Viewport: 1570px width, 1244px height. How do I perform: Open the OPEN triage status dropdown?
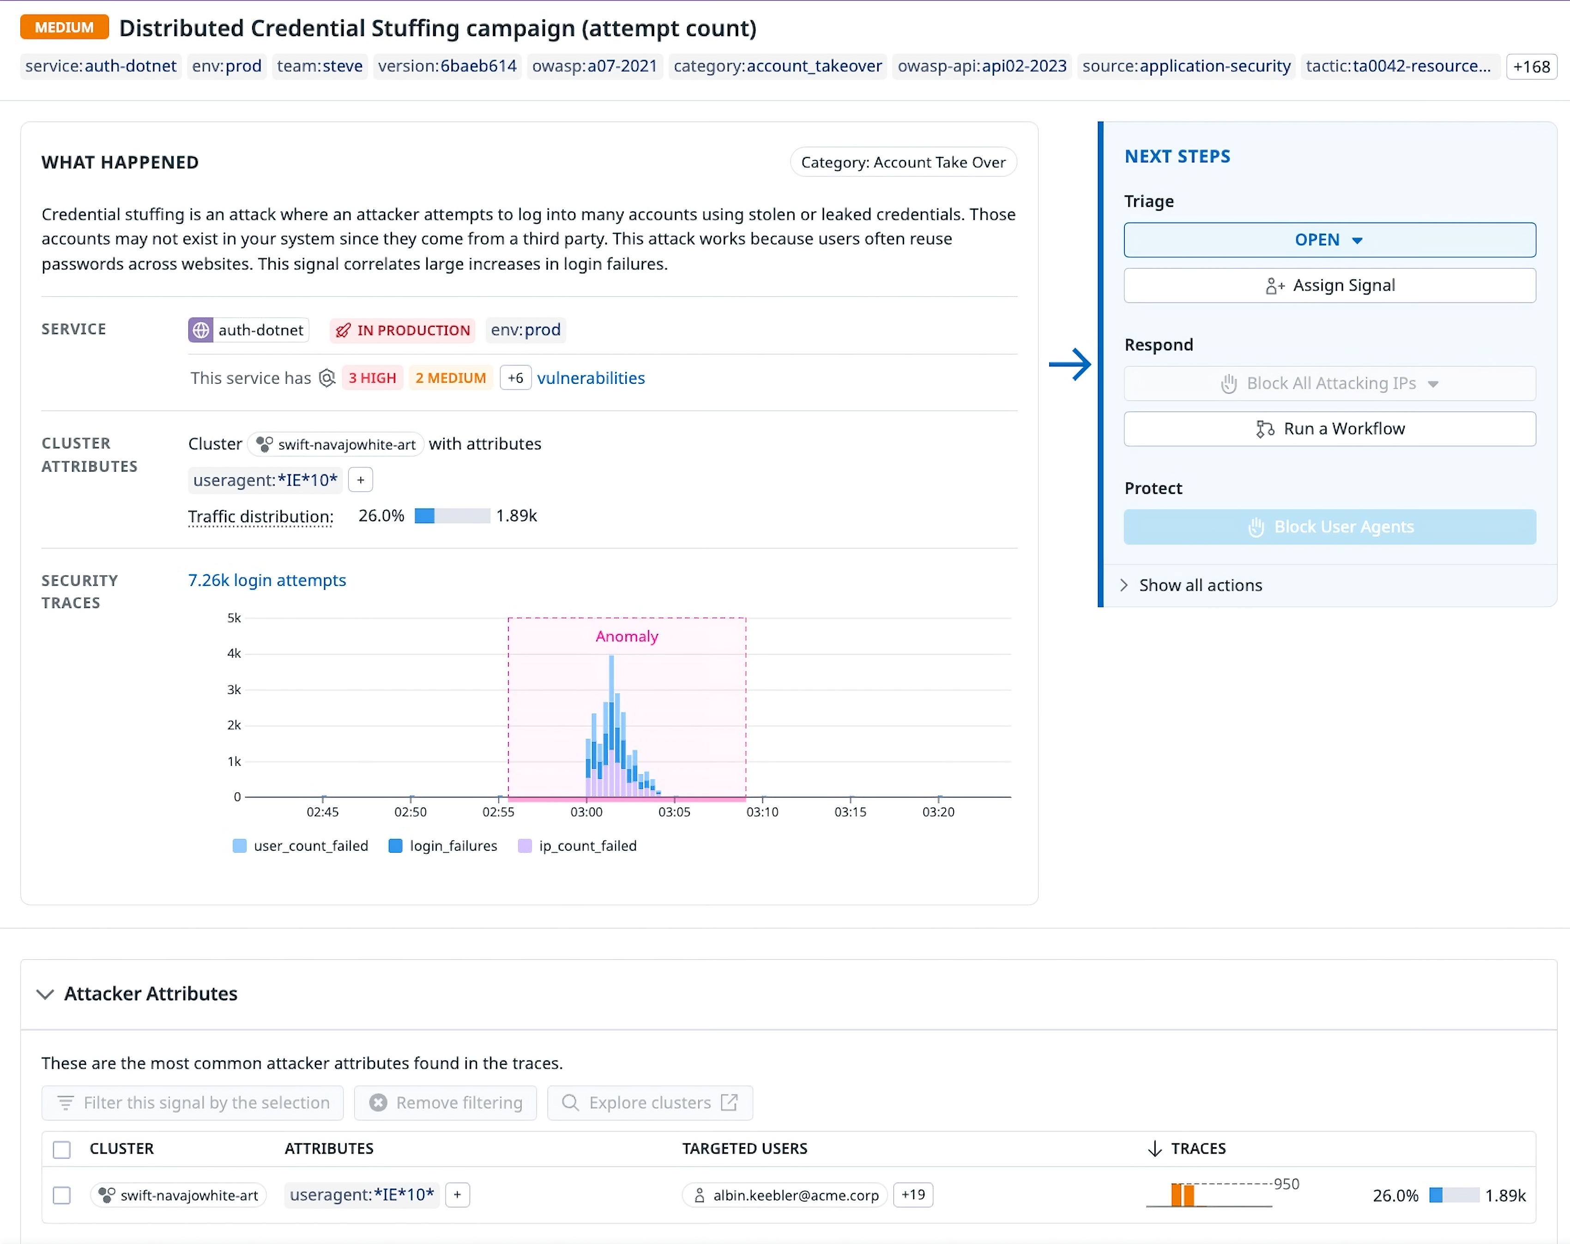point(1328,239)
